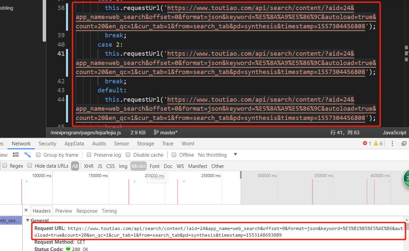Filter requests by WS type
Viewport: 409px width, 251px height.
tap(180, 166)
